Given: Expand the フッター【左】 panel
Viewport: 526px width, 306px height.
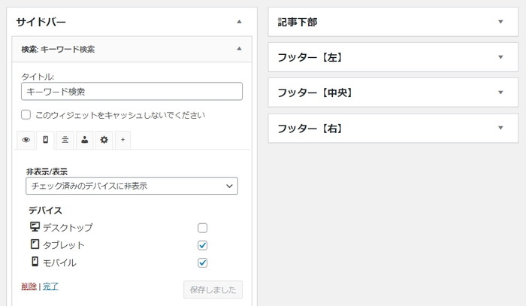Looking at the screenshot, I should [393, 57].
